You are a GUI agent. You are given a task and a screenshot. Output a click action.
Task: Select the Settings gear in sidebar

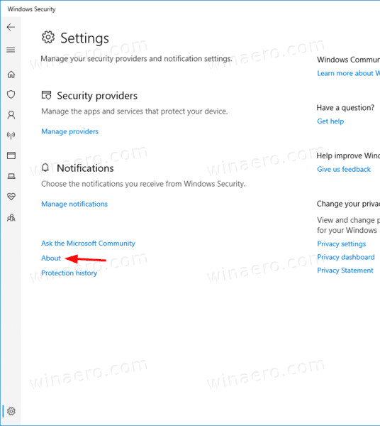11,411
